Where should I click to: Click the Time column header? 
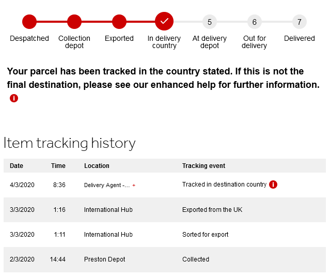click(x=58, y=166)
